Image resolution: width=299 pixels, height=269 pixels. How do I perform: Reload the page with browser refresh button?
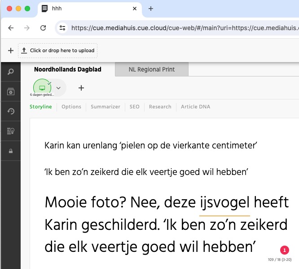coord(43,28)
